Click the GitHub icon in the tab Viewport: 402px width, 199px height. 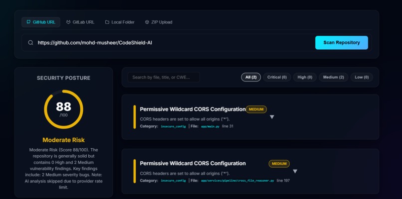click(x=28, y=22)
